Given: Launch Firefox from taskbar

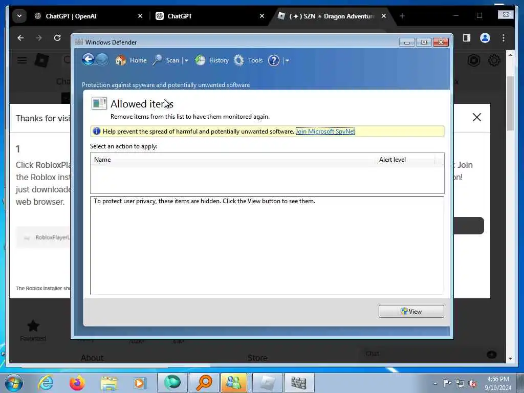Looking at the screenshot, I should click(77, 383).
